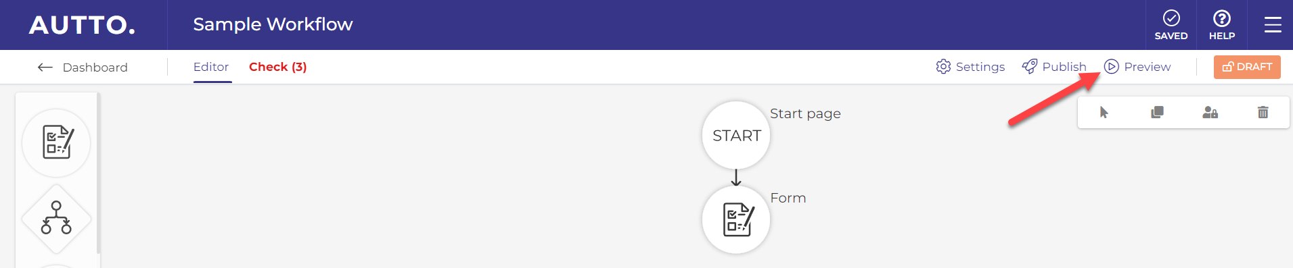The width and height of the screenshot is (1293, 268).
Task: Toggle the DRAFT status button
Action: point(1247,67)
